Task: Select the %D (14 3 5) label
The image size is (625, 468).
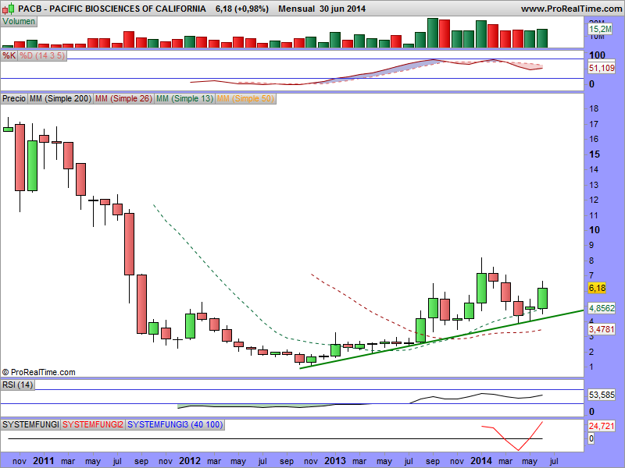Action: coord(42,55)
